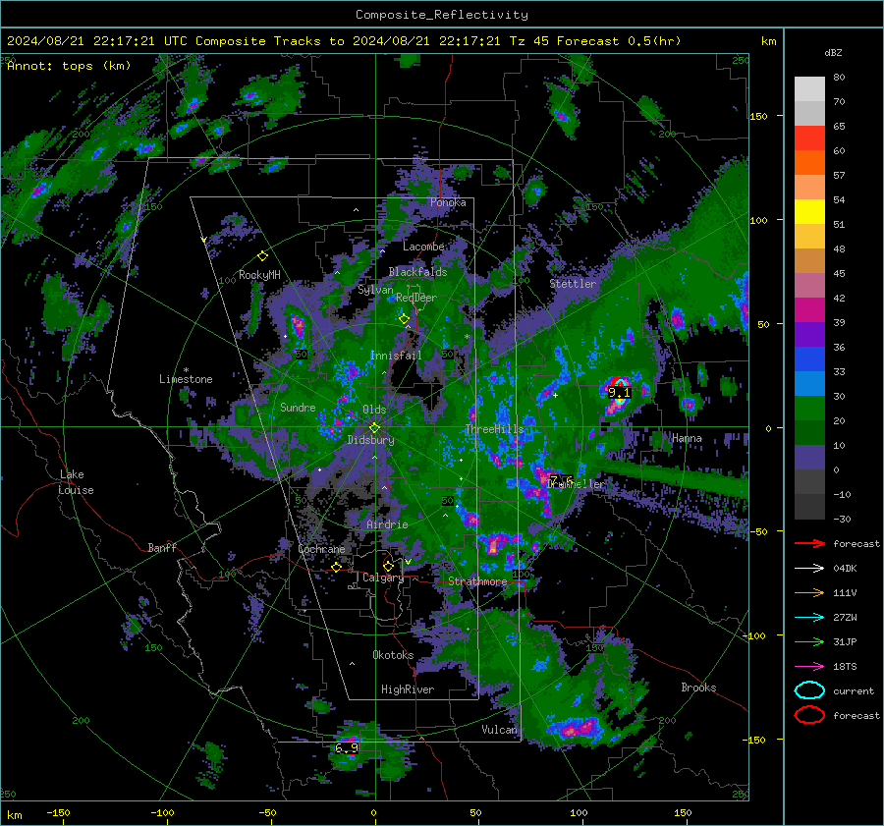Click the Brooks town label
This screenshot has width=884, height=826.
(698, 688)
